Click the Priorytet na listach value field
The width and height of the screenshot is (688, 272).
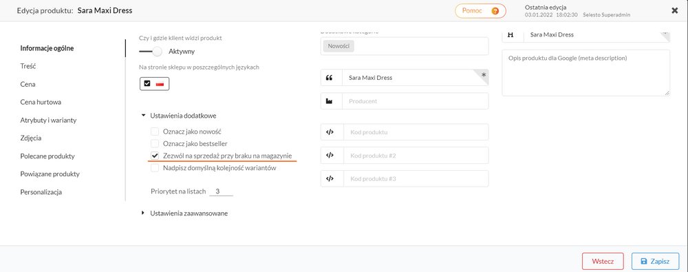pyautogui.click(x=221, y=191)
